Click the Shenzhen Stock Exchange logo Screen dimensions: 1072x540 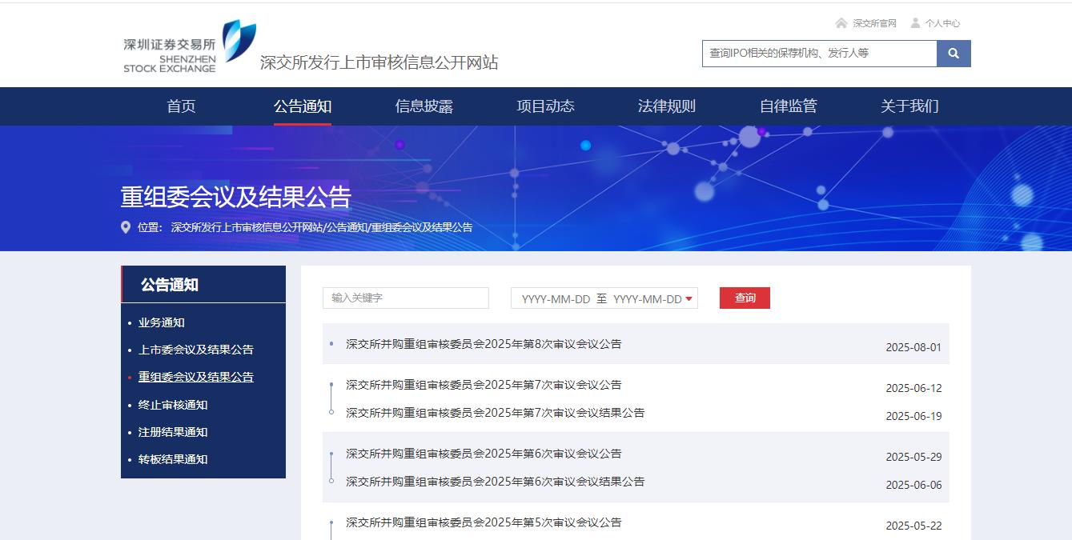[190, 47]
